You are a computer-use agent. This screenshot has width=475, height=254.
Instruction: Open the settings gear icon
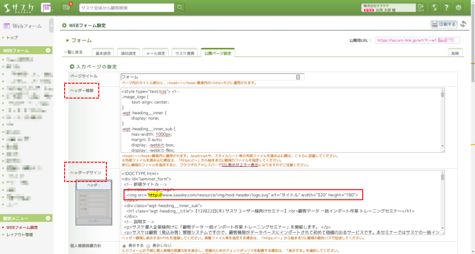(459, 8)
